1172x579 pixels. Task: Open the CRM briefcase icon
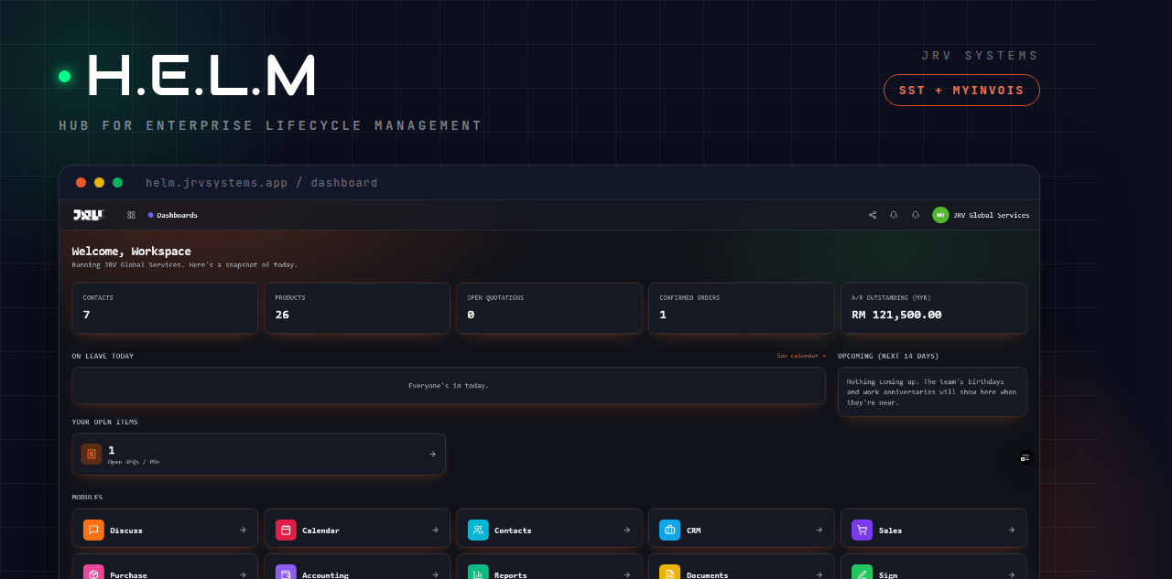point(670,530)
